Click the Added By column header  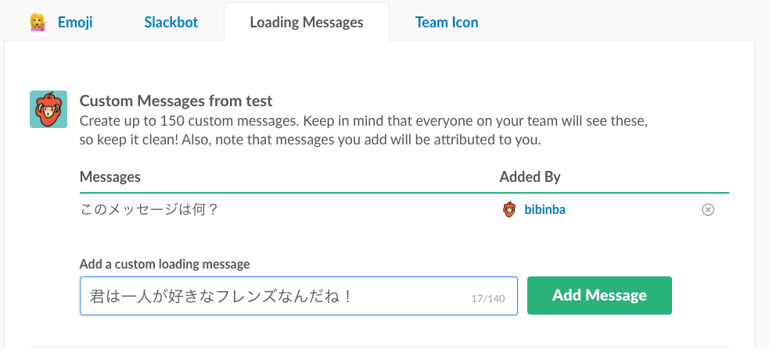click(x=530, y=176)
